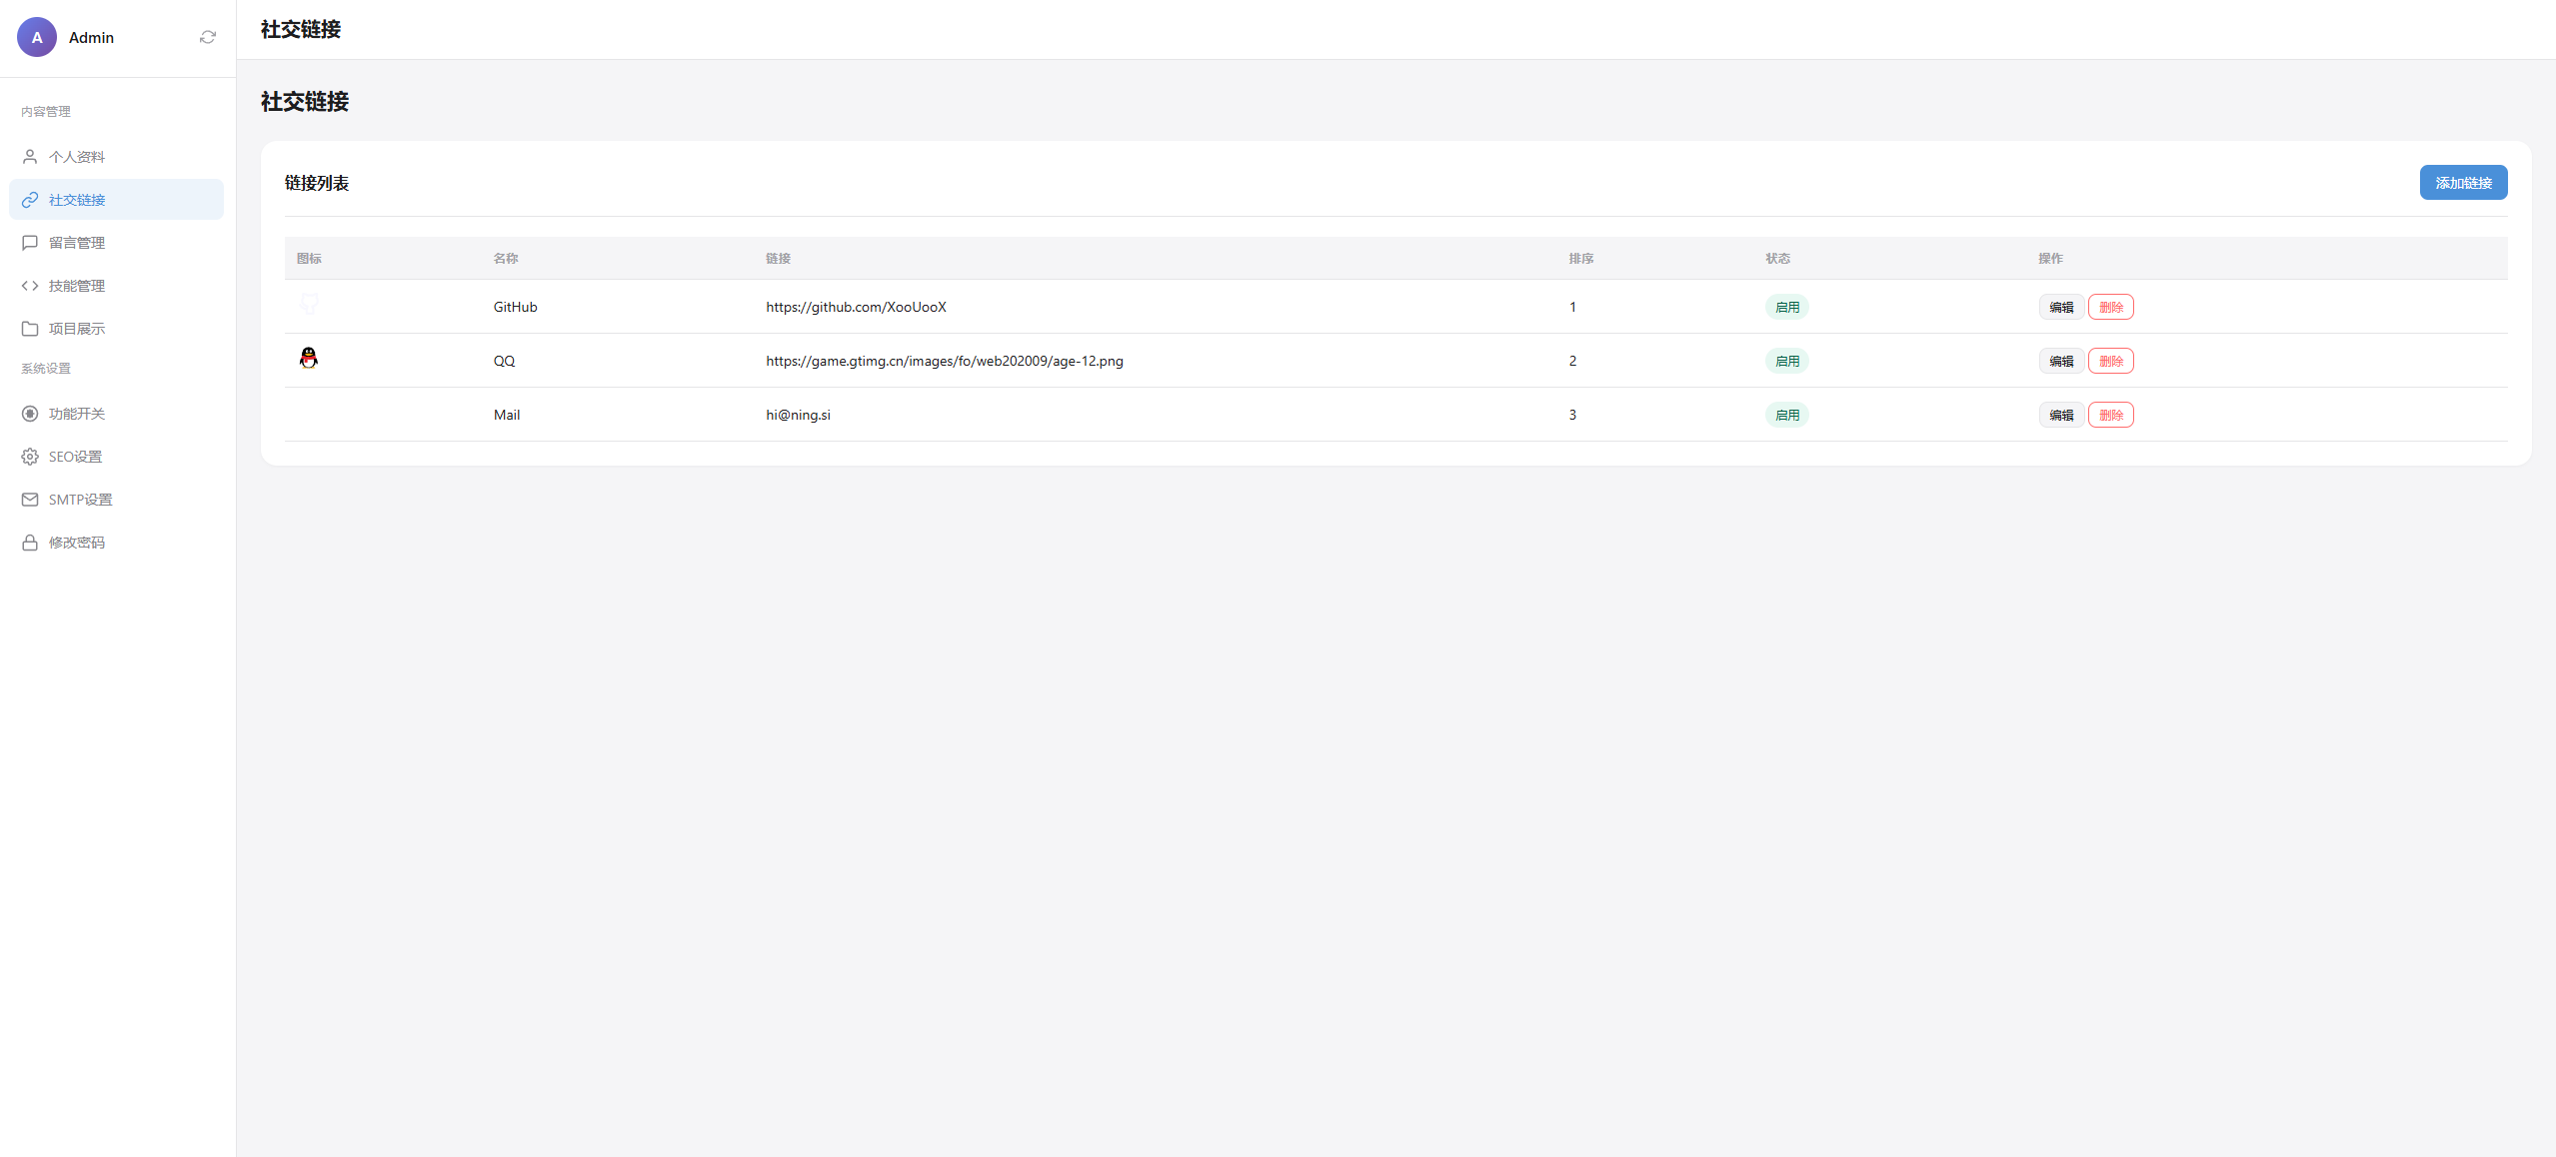Click the purple Admin avatar circle

click(x=37, y=37)
